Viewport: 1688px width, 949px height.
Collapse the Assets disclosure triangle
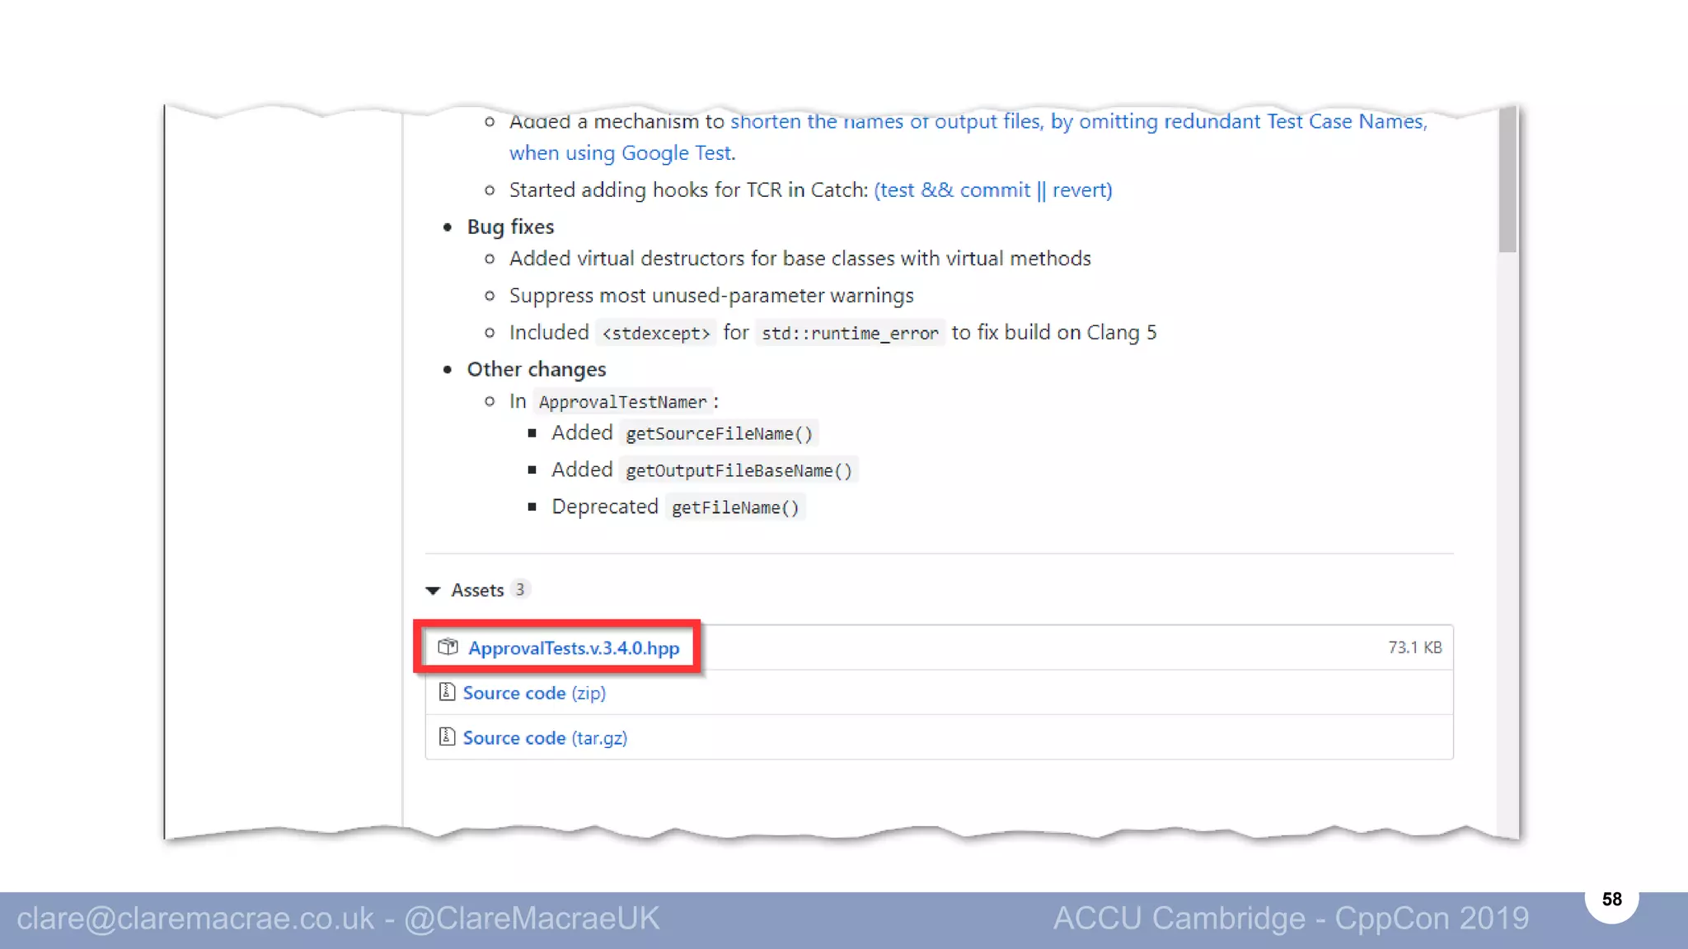(433, 590)
